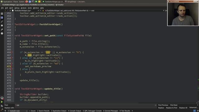Open the Build menu

(11, 8)
